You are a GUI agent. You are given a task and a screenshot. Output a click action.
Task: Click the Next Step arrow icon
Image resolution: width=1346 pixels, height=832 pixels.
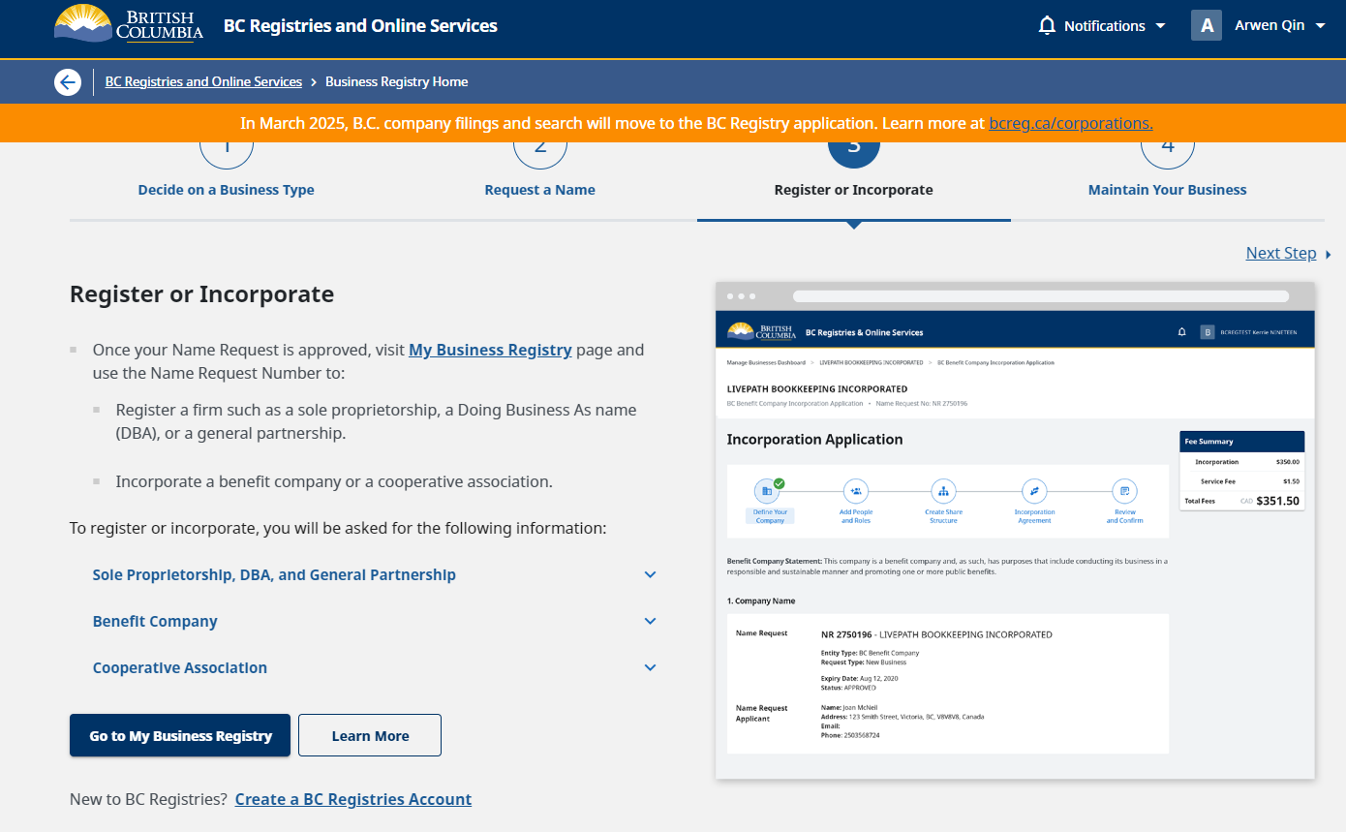[1329, 254]
